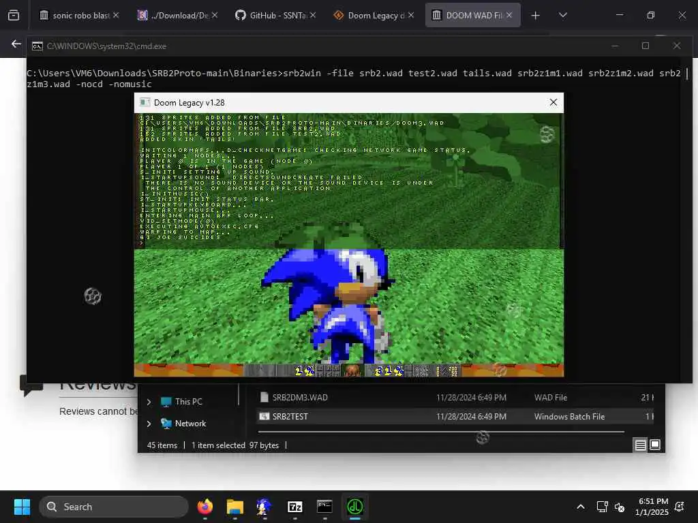Click SRB2DM3.WAD date modified cell
698x523 pixels.
tap(471, 398)
